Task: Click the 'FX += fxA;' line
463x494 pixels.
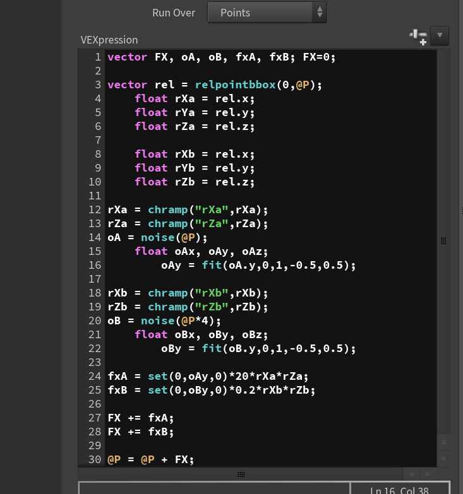Action: point(141,418)
